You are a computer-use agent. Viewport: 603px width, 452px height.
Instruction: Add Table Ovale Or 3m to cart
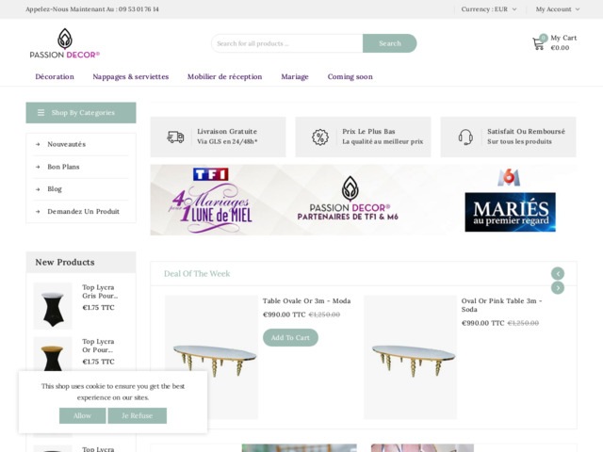[290, 337]
